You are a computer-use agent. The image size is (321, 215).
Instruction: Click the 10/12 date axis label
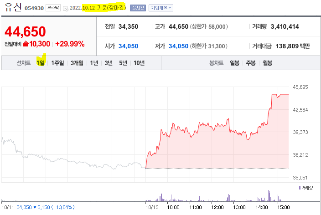[152, 207]
